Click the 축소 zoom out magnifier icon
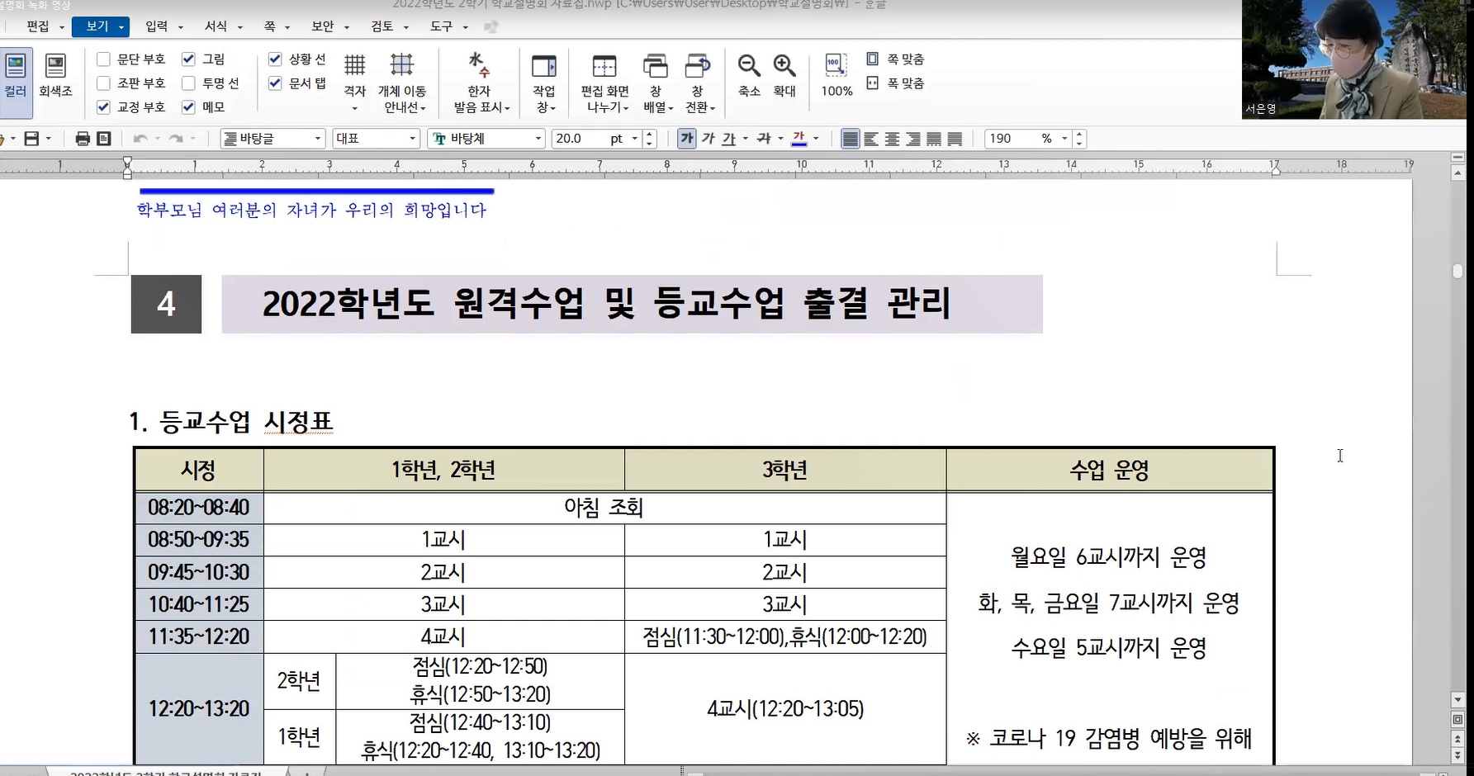 click(749, 66)
